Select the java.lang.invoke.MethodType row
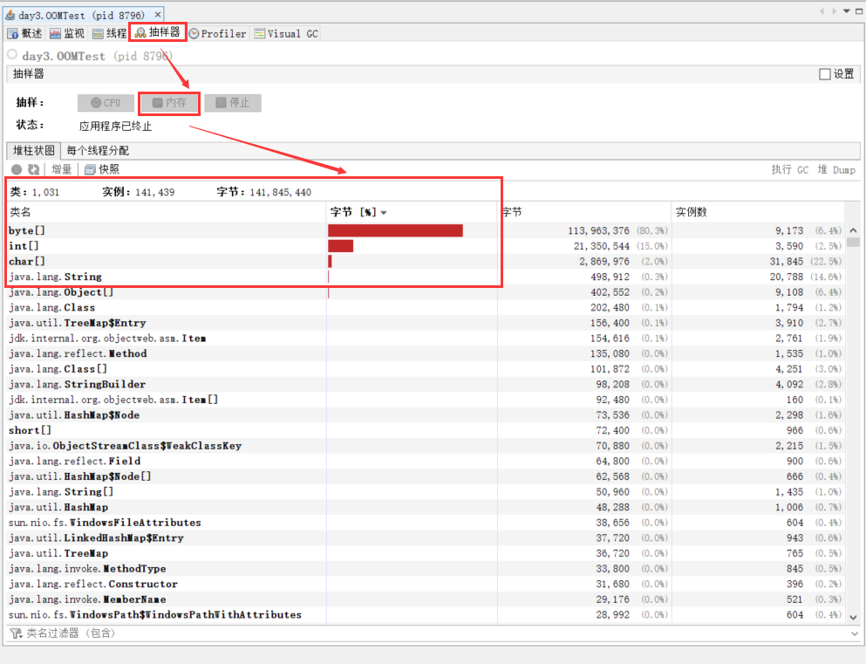Image resolution: width=866 pixels, height=664 pixels. [x=426, y=569]
